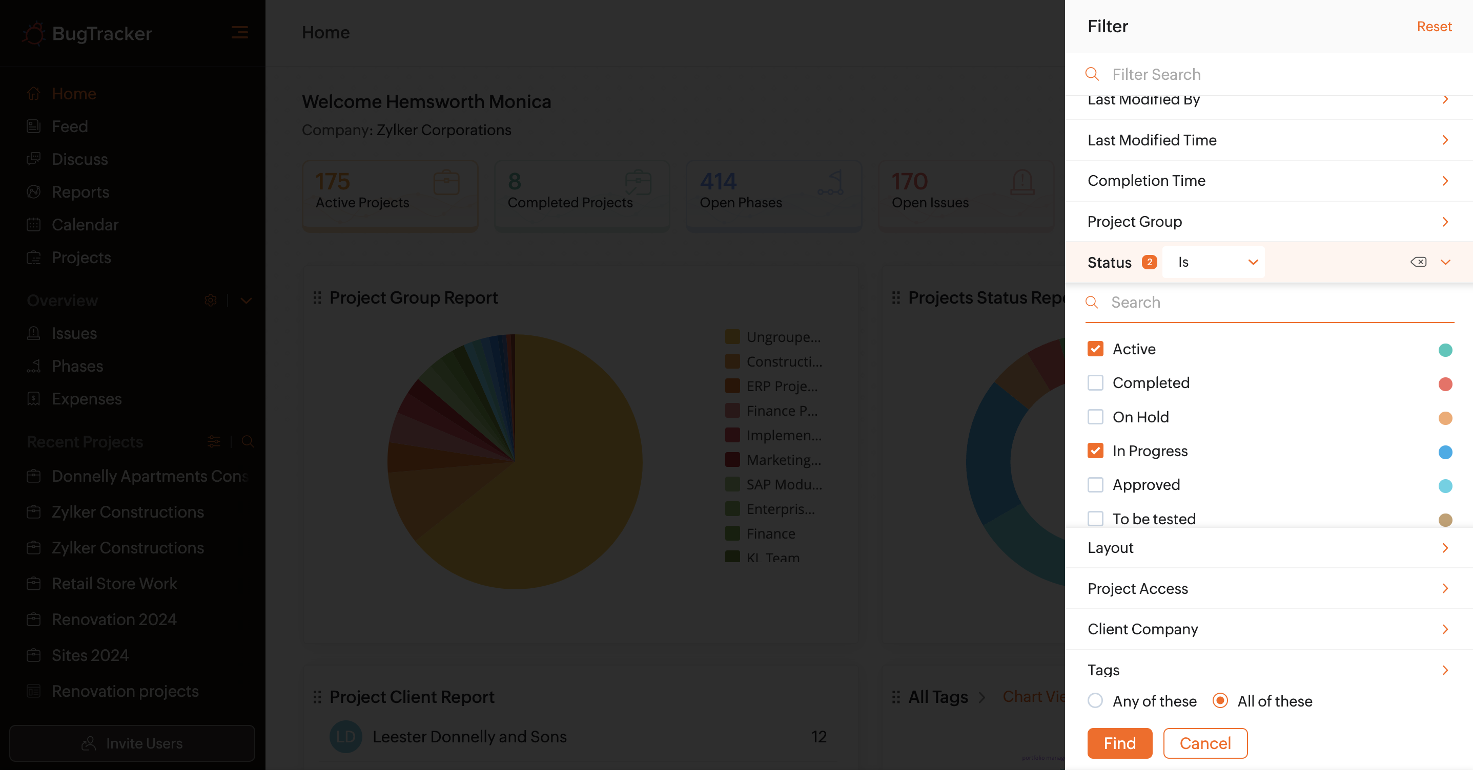Click the blue In Progress color dot
The height and width of the screenshot is (770, 1473).
1445,452
